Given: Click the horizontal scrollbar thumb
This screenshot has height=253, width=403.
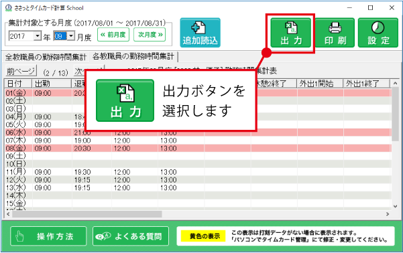Looking at the screenshot, I should point(87,214).
